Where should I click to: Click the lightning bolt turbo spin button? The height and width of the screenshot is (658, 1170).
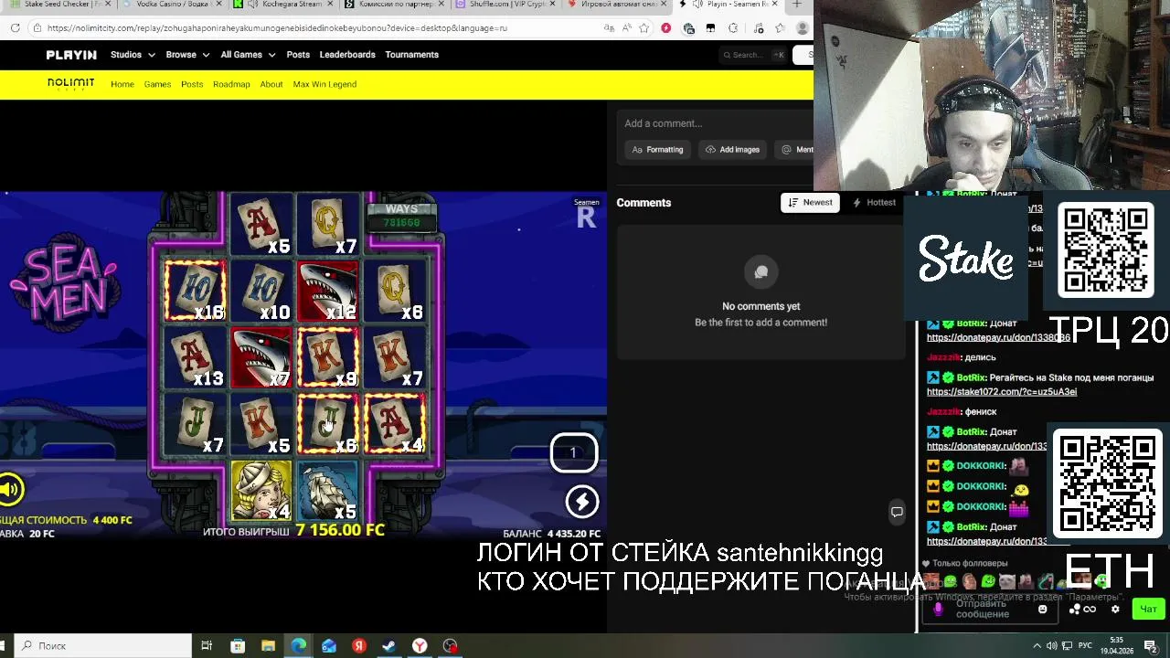click(x=582, y=501)
